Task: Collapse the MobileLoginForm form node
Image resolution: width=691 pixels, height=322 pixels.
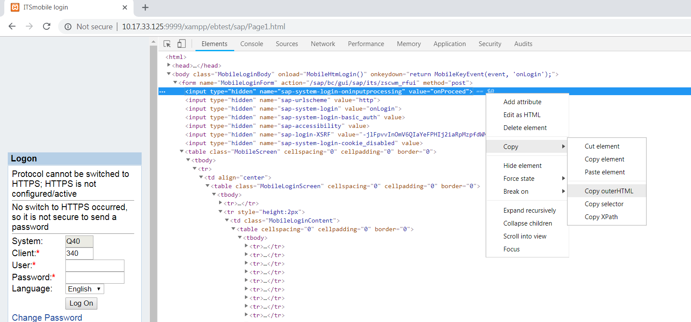Action: 175,83
